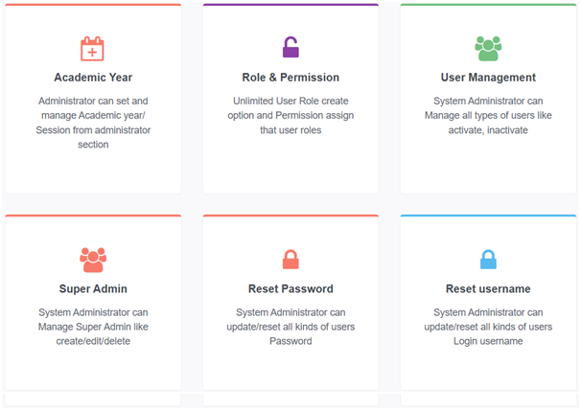The height and width of the screenshot is (410, 581).
Task: Click the green User Management group icon
Action: click(488, 49)
